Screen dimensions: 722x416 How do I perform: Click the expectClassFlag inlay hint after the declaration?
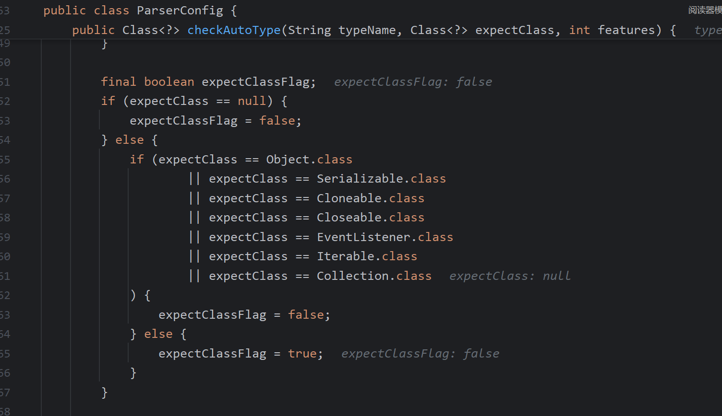413,82
